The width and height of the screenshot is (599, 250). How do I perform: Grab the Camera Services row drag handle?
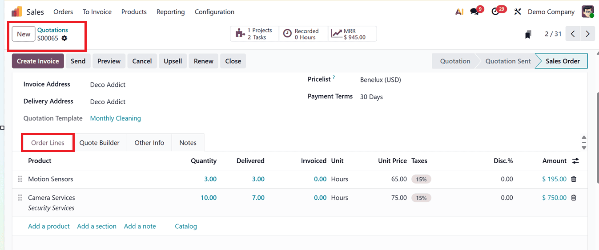tap(20, 198)
